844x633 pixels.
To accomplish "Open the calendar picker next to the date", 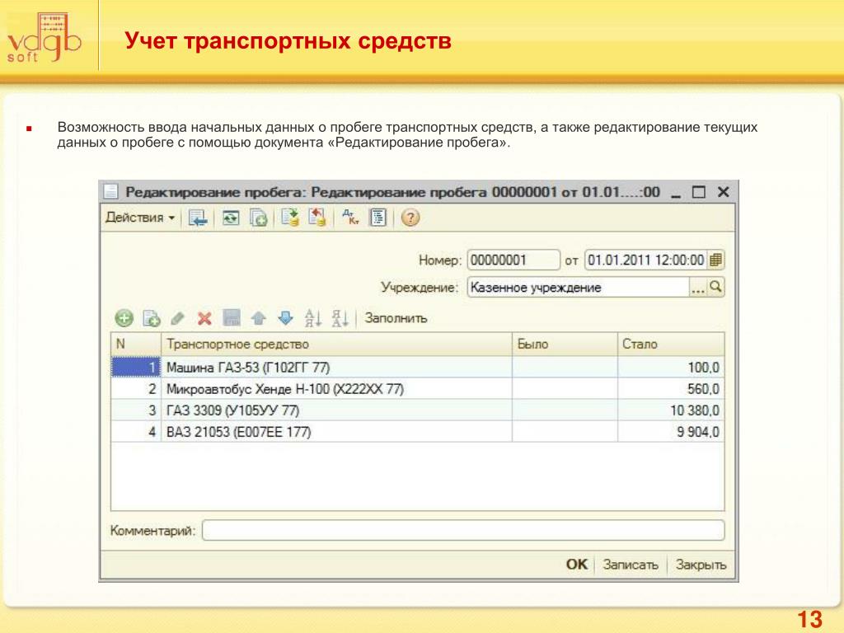I will click(x=715, y=260).
